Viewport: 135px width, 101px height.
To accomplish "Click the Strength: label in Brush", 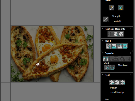I will click(x=116, y=16).
